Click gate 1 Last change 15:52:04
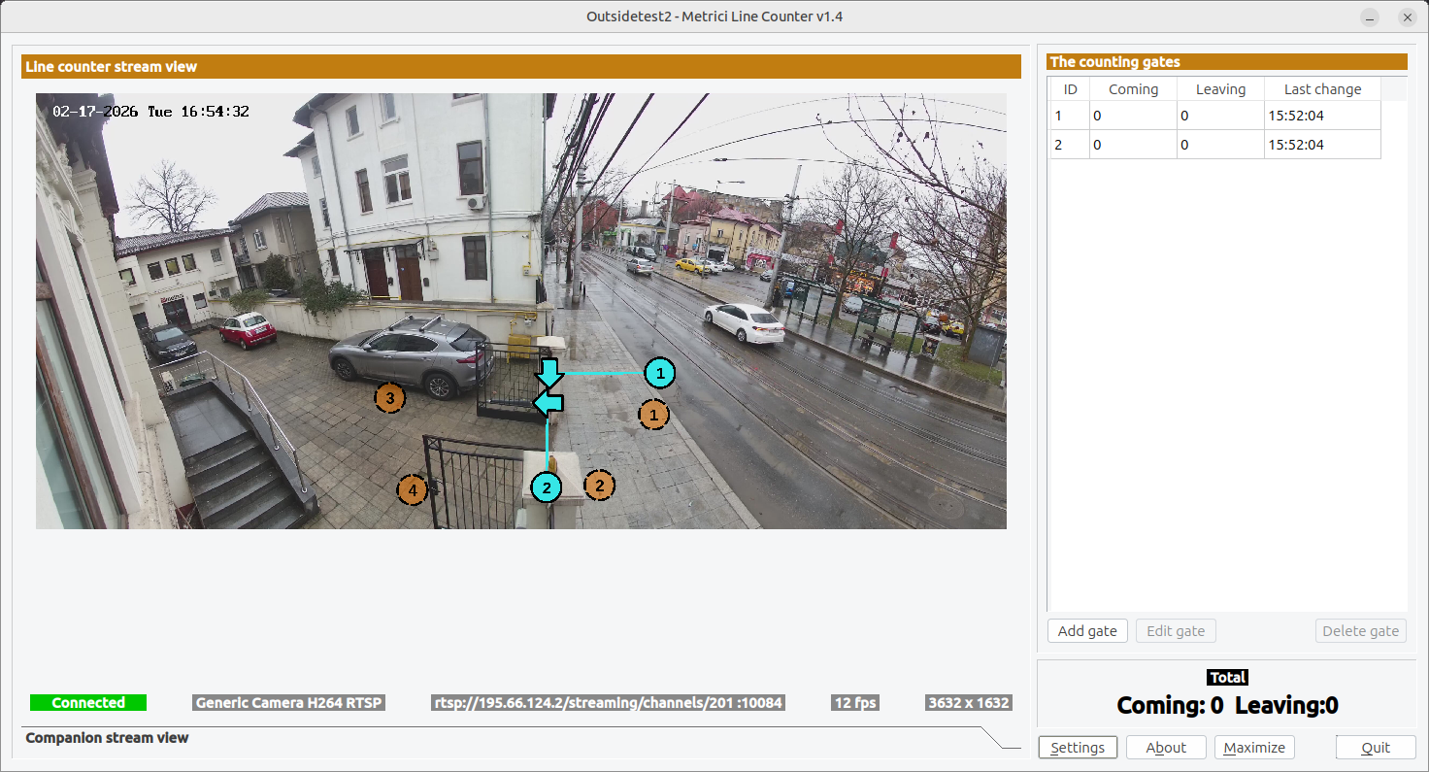 [1322, 116]
